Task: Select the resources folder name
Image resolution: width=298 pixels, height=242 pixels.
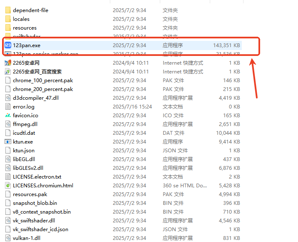Action: [x=25, y=28]
